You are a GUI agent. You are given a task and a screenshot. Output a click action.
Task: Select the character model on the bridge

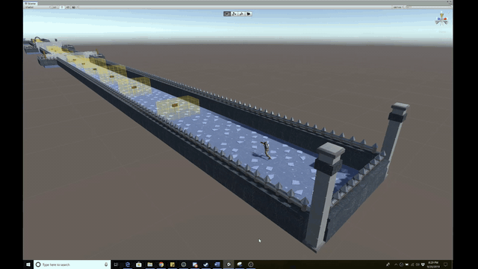point(266,149)
